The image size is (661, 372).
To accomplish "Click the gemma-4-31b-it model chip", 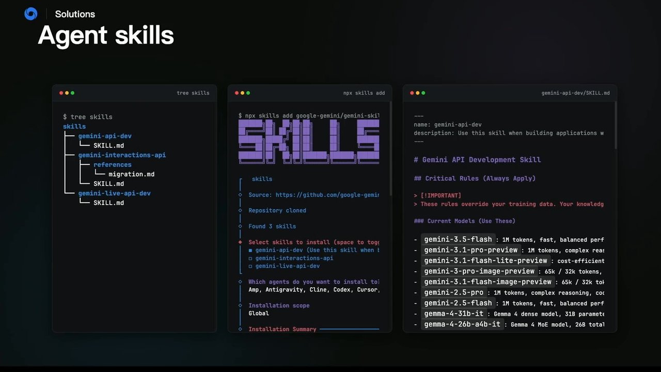I will tap(454, 314).
